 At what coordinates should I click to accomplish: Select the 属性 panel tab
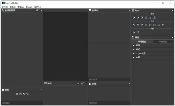[x=136, y=37]
